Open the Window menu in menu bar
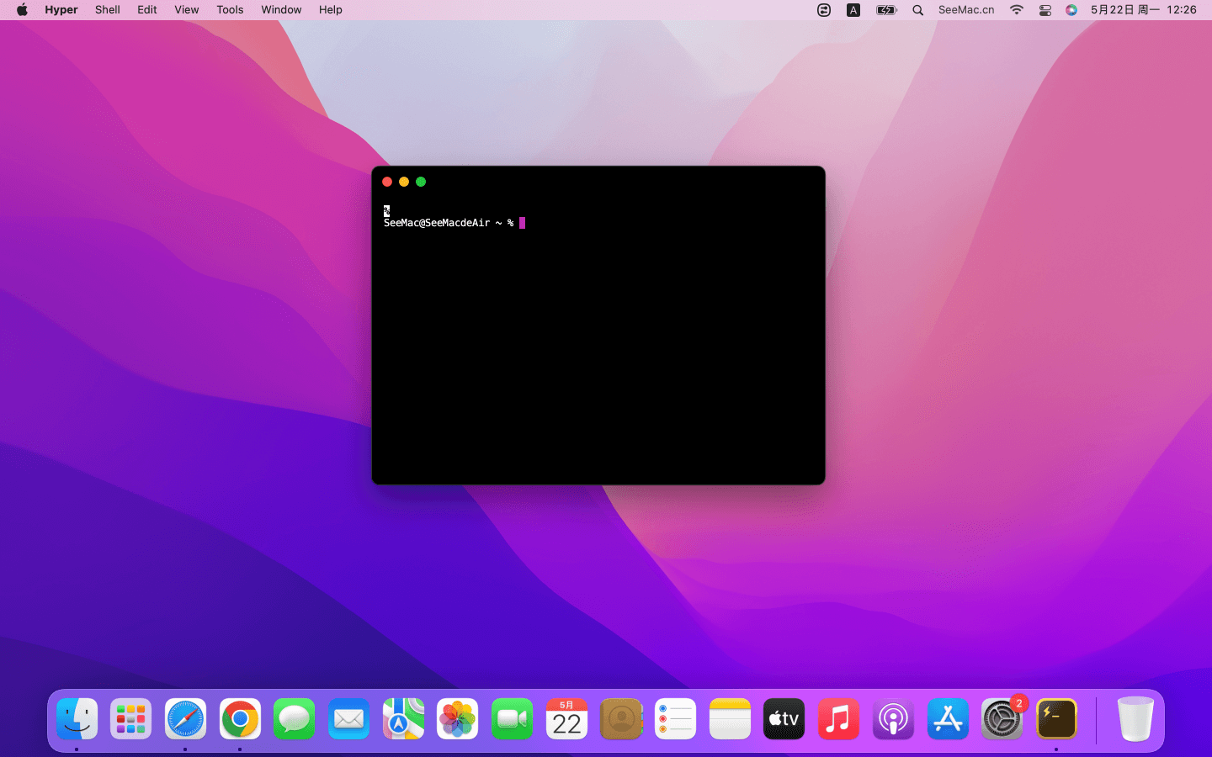The height and width of the screenshot is (757, 1212). click(281, 10)
